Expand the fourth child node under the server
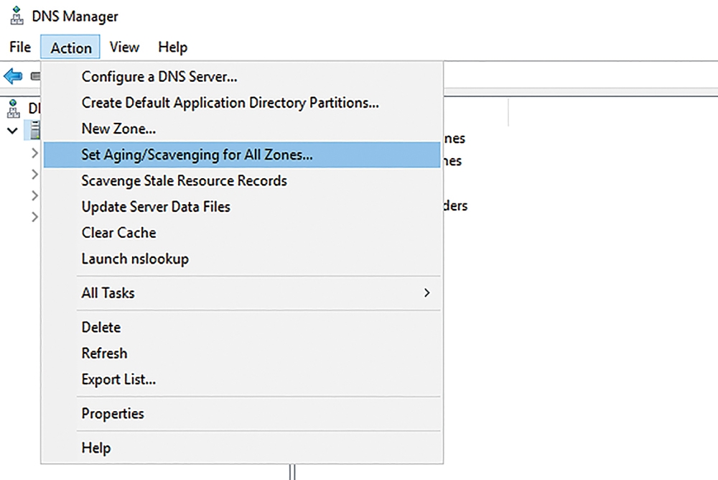Screen dimensions: 718x480 point(34,216)
